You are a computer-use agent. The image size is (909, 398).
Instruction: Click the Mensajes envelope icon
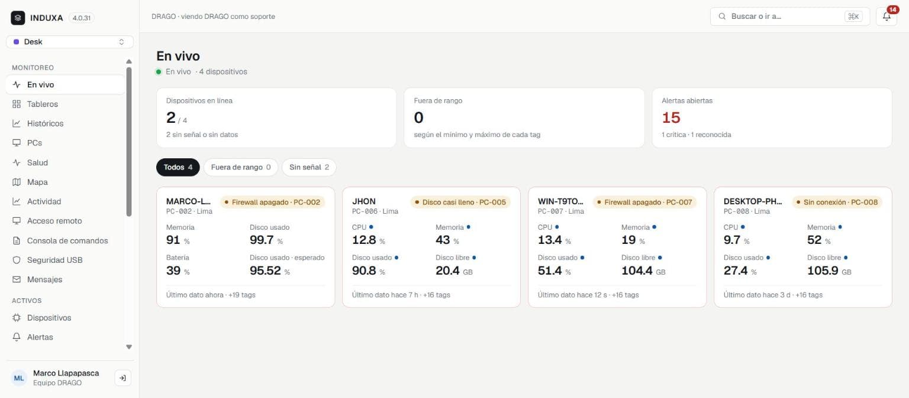(x=17, y=279)
